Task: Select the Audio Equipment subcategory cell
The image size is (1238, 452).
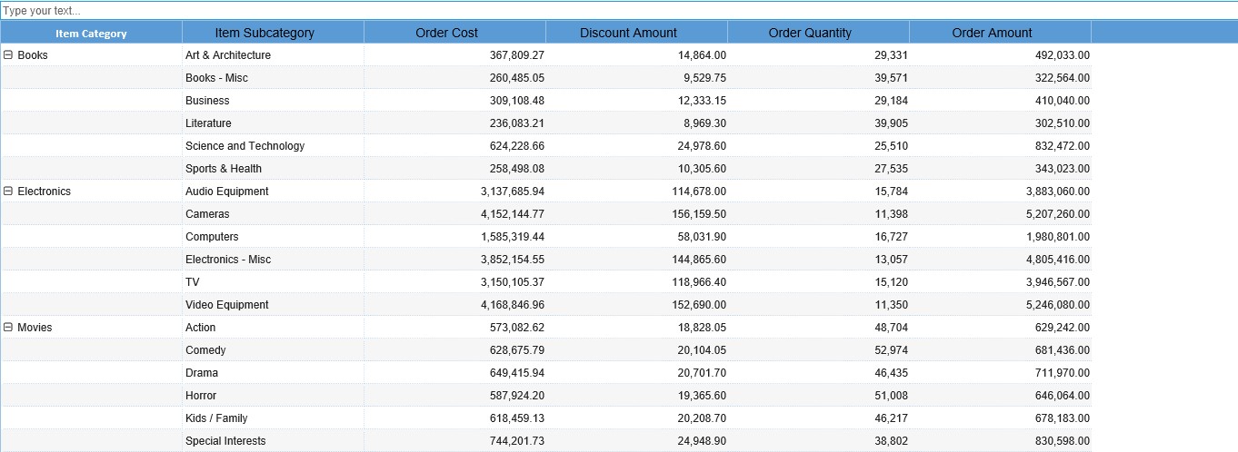Action: [227, 192]
